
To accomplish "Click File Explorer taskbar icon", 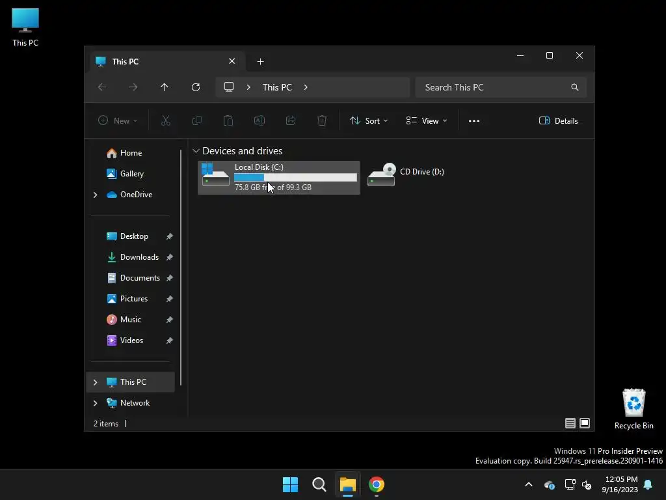I will [x=348, y=484].
